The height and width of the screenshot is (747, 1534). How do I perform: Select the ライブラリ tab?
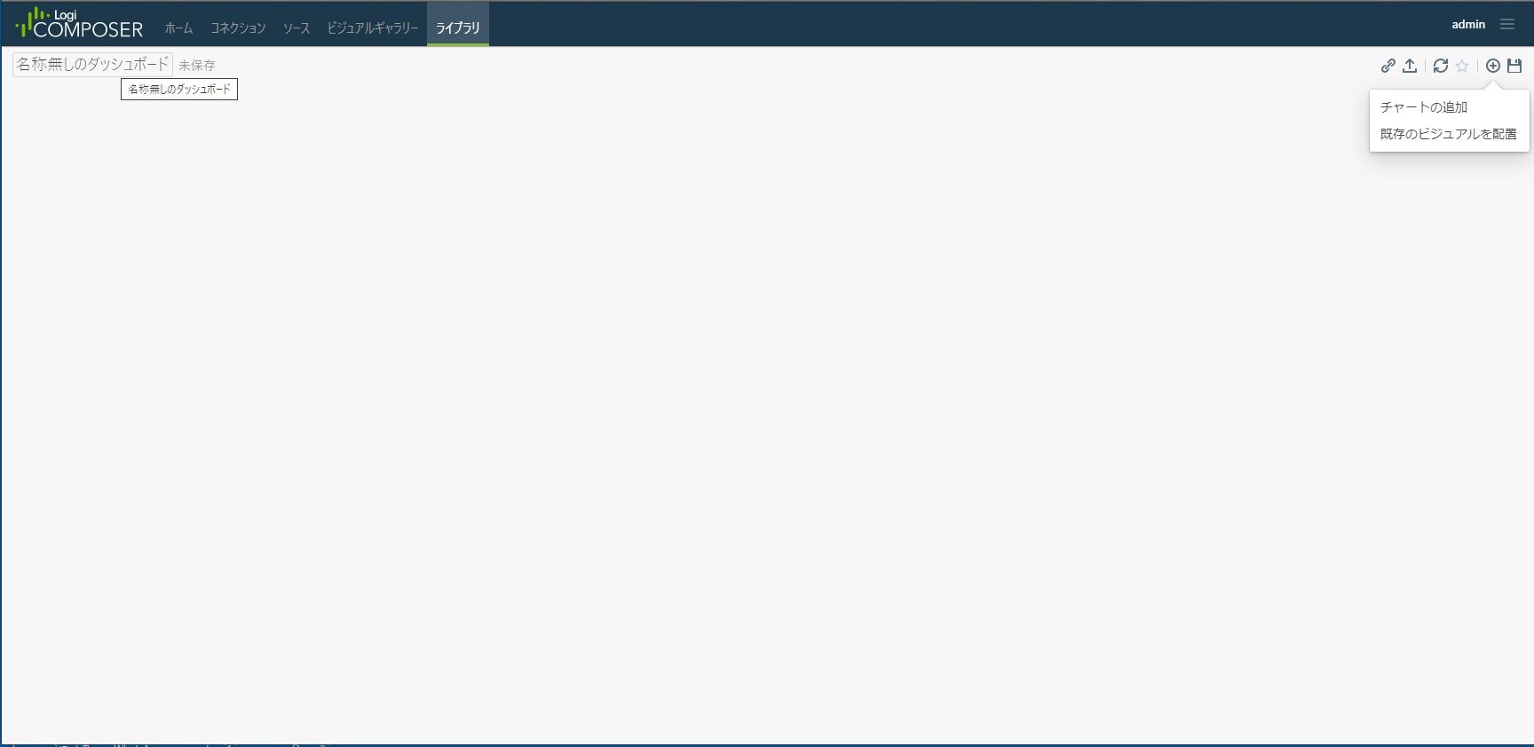pos(457,28)
